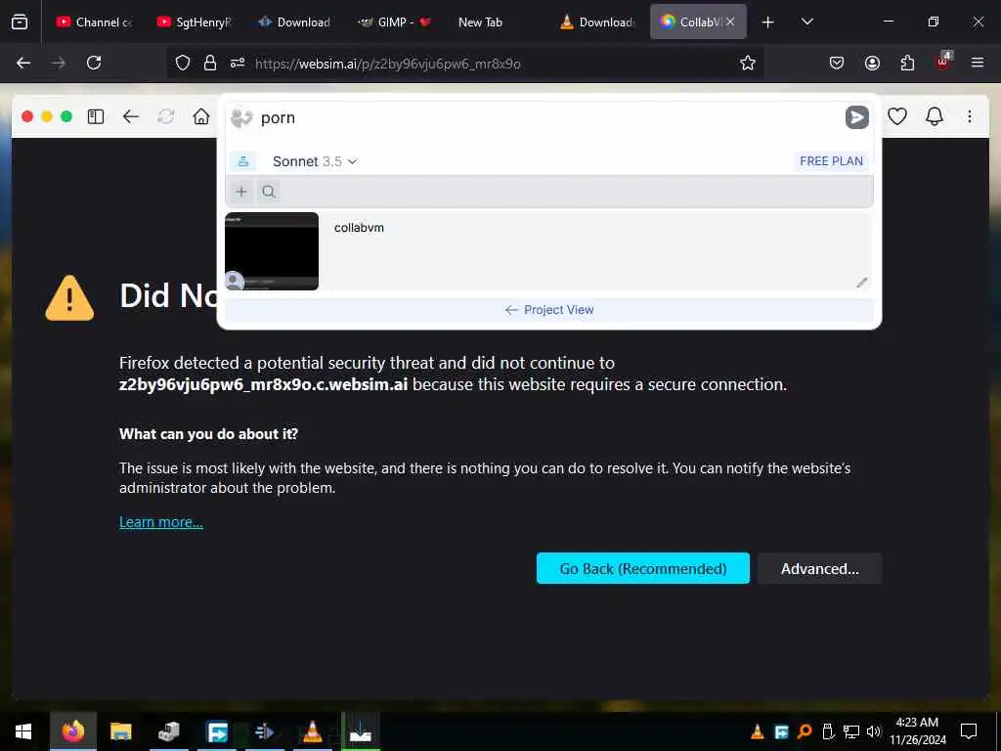Open Pocket save icon
The width and height of the screenshot is (1001, 751).
(837, 63)
